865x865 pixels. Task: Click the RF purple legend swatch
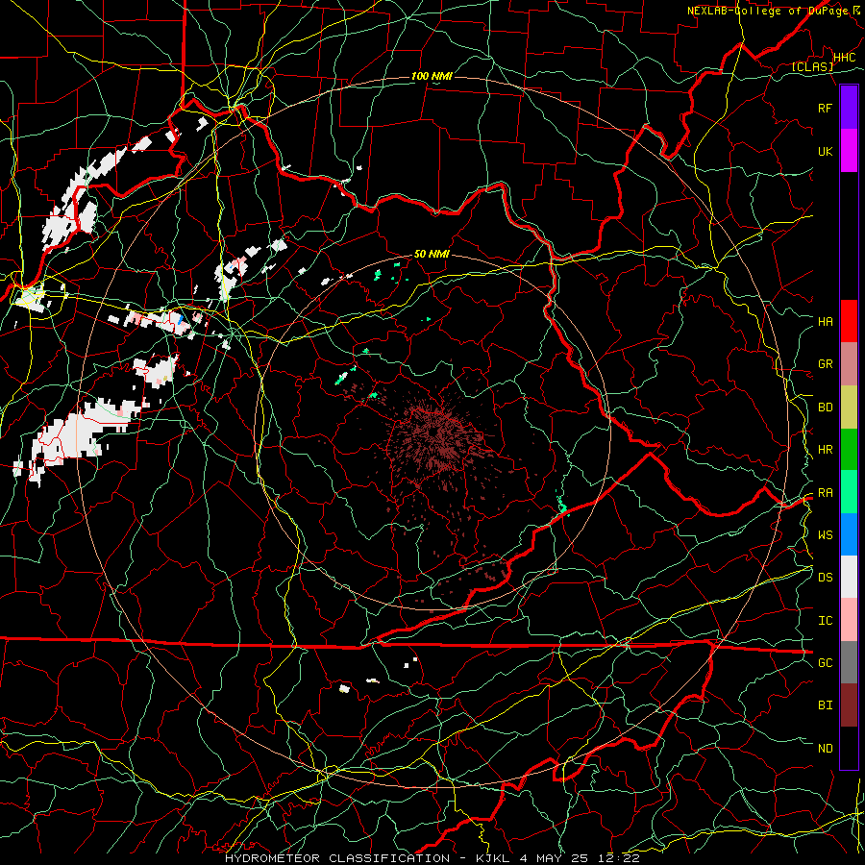[x=849, y=108]
